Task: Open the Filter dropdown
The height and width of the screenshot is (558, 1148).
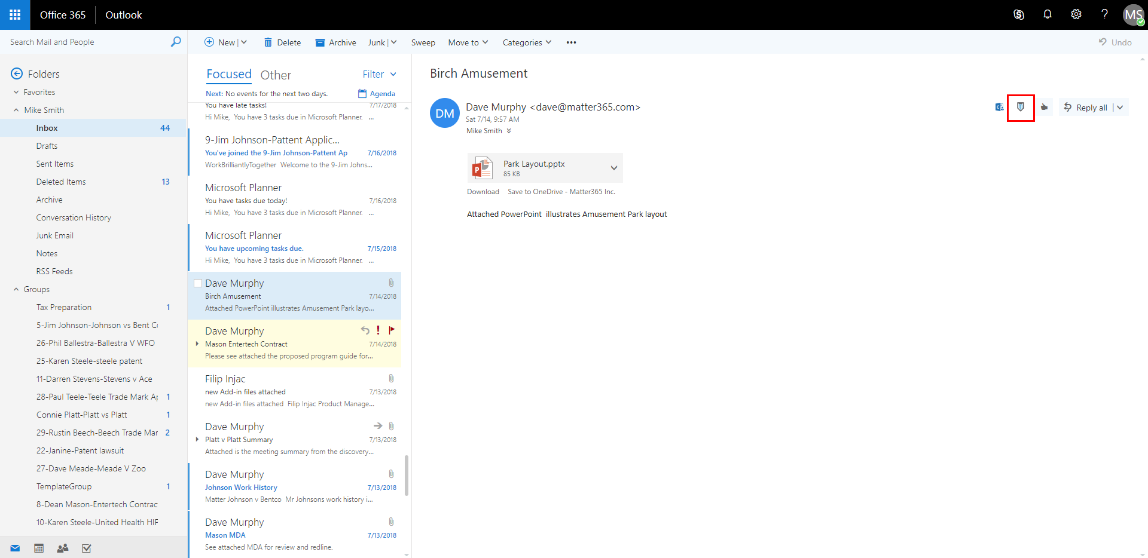Action: pos(379,74)
